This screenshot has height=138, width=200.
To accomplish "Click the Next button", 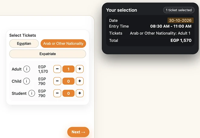I will (x=78, y=132).
